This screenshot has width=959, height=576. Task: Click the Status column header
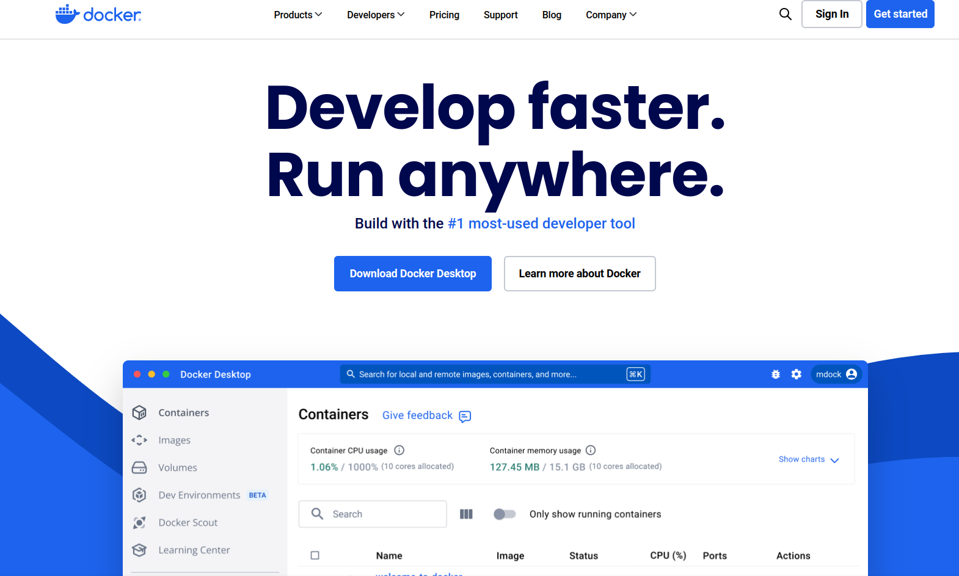pos(584,556)
